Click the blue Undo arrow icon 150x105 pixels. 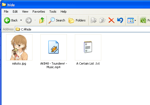pyautogui.click(x=120, y=20)
